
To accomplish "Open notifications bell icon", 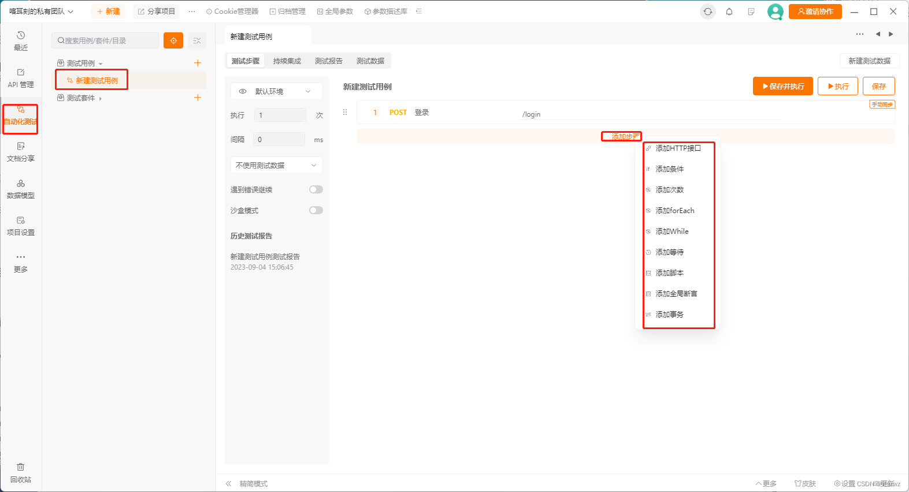I will 729,12.
